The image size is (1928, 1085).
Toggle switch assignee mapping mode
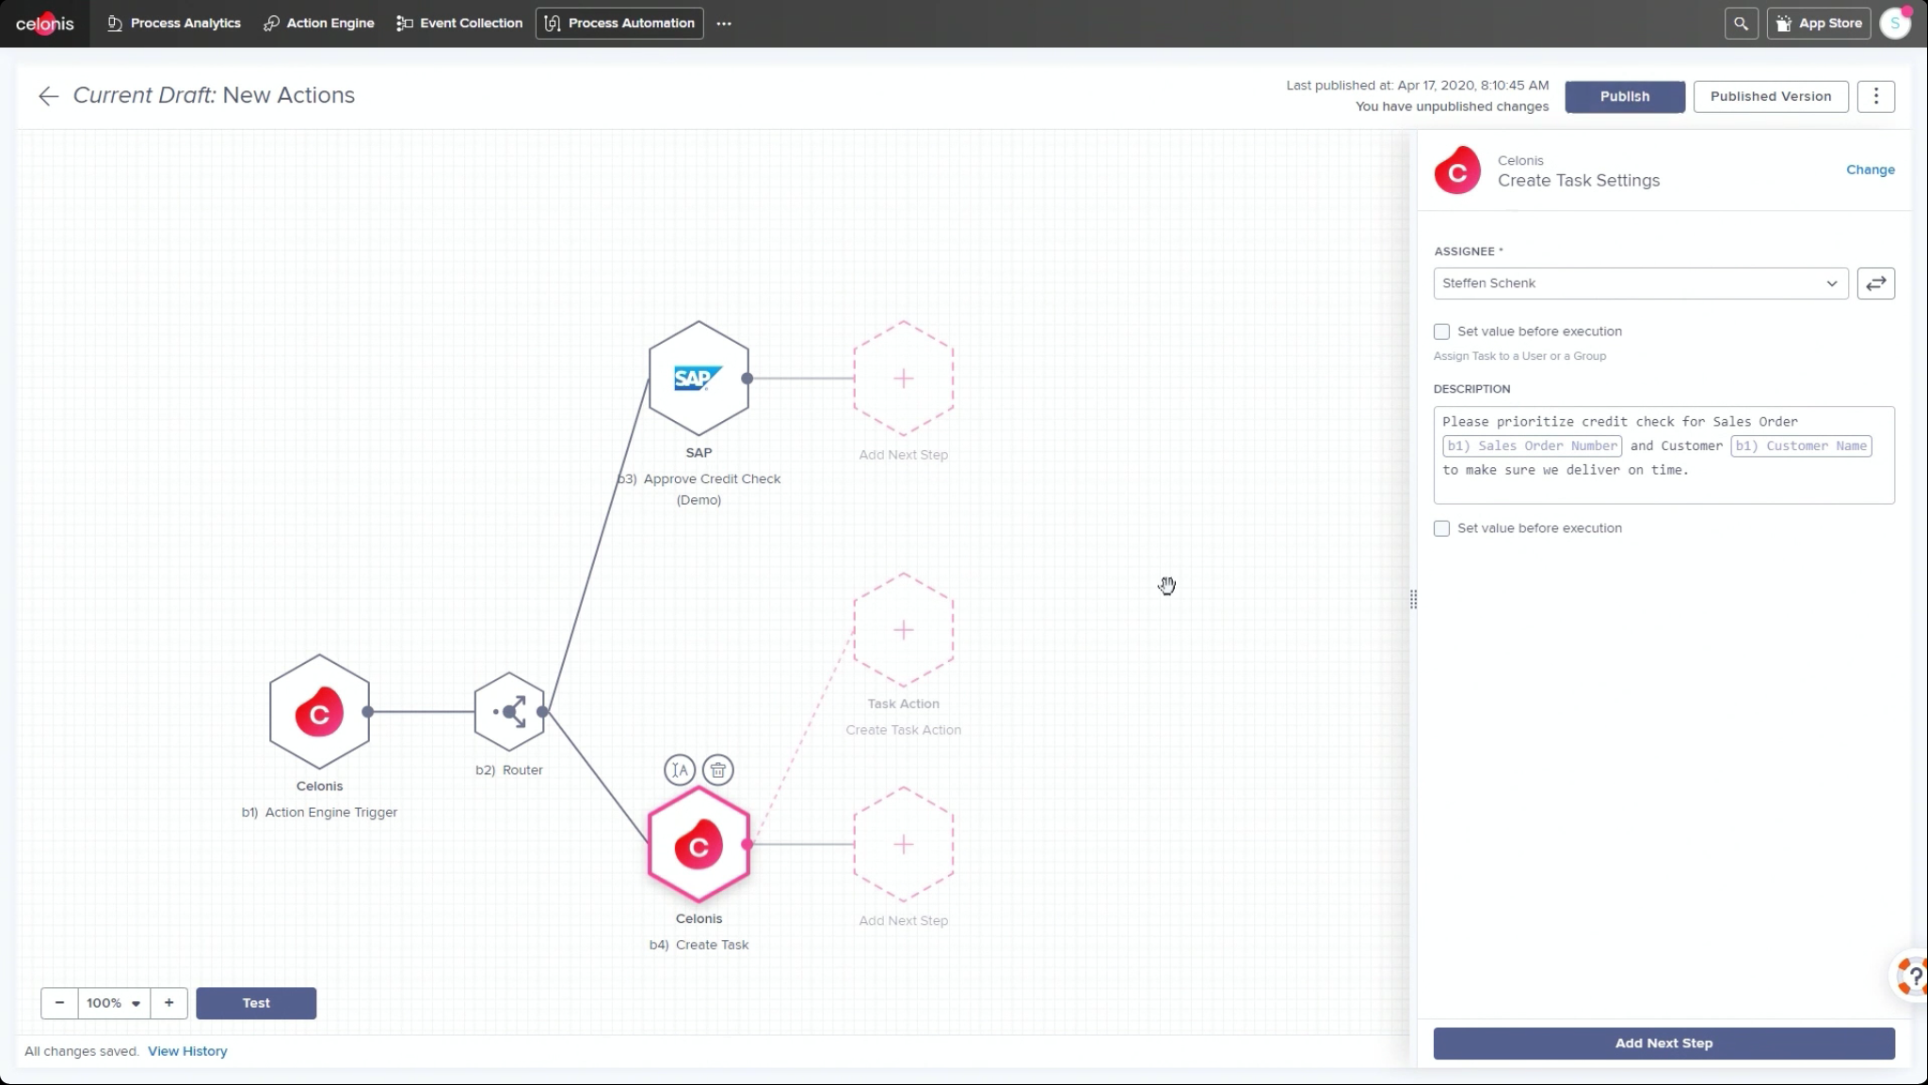pos(1876,283)
